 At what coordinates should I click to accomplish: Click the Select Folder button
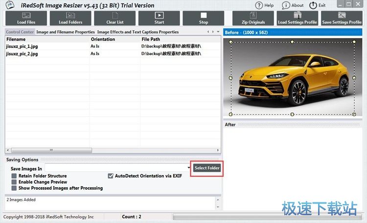tap(207, 168)
